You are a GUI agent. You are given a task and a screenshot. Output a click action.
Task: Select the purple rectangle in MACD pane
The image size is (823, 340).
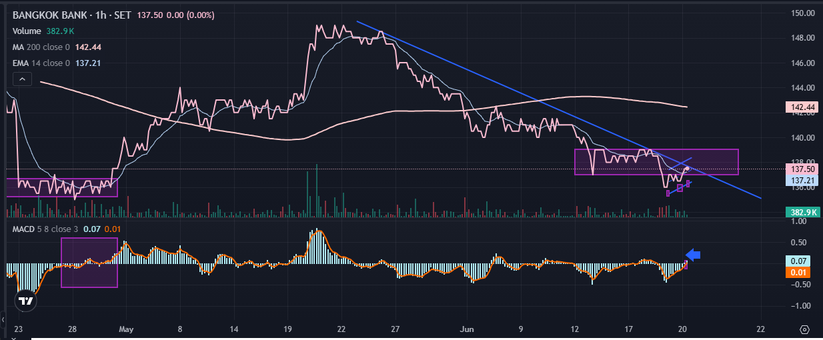tap(89, 263)
